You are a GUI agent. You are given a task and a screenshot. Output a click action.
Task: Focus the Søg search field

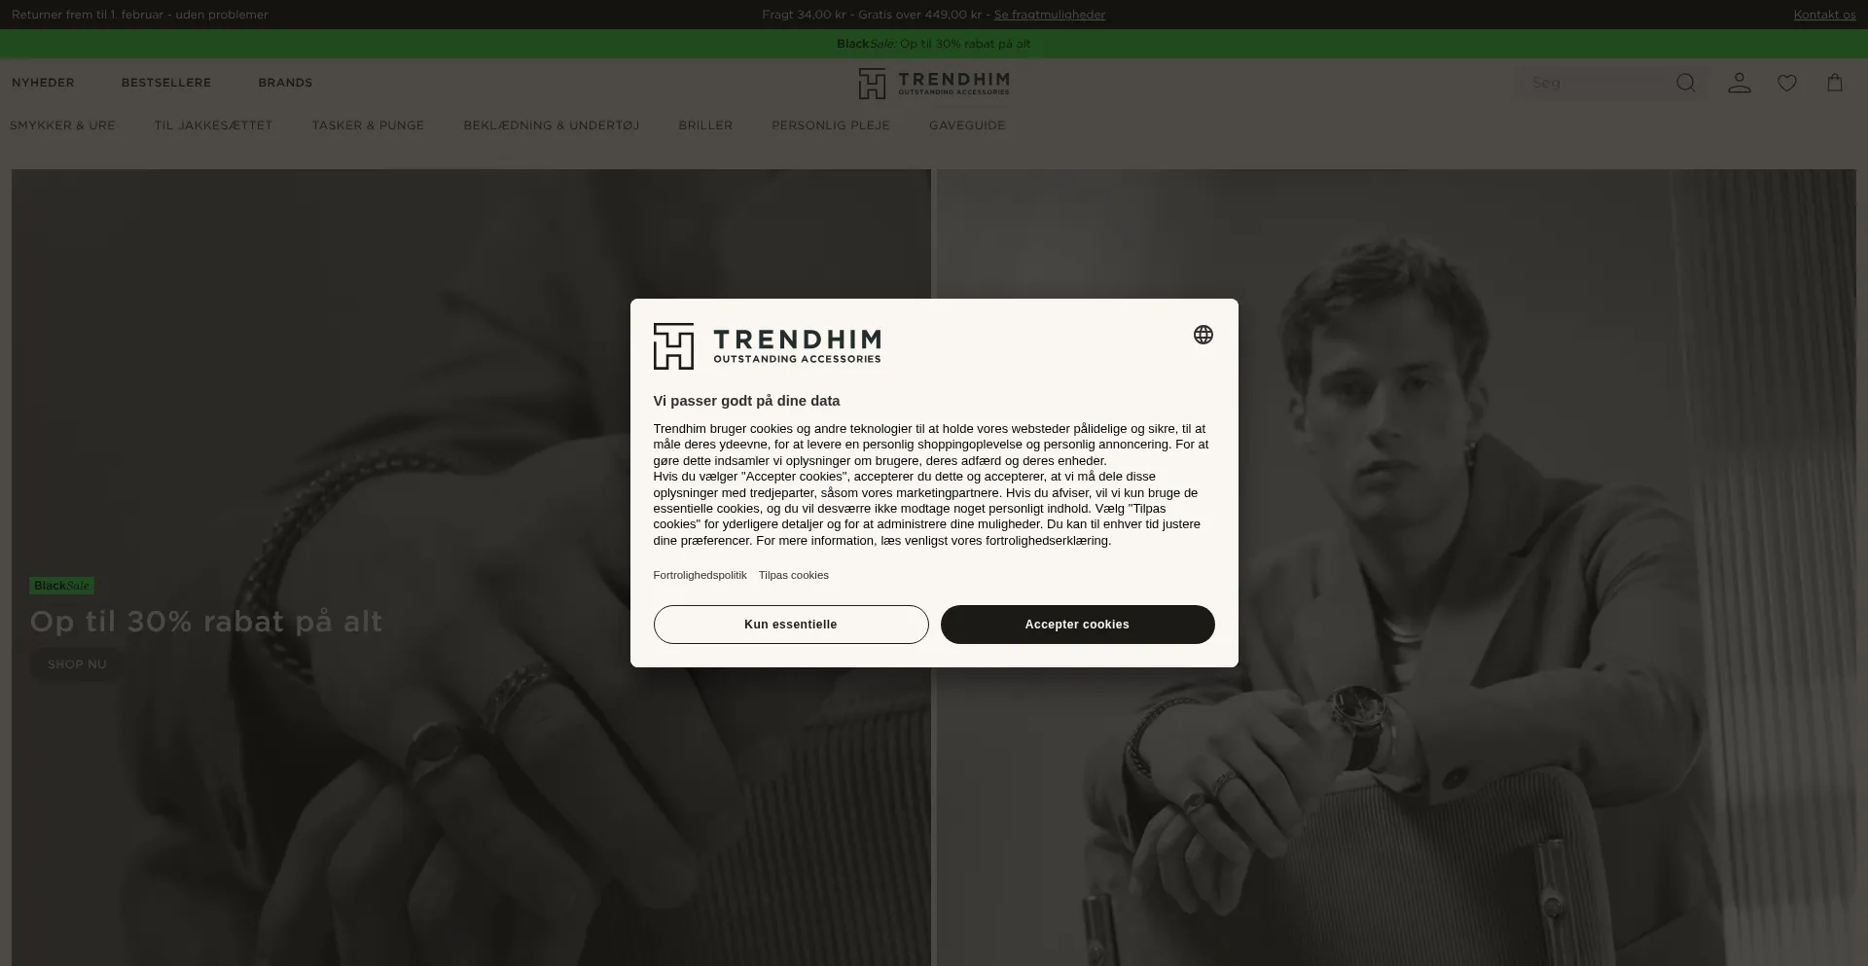(1596, 84)
